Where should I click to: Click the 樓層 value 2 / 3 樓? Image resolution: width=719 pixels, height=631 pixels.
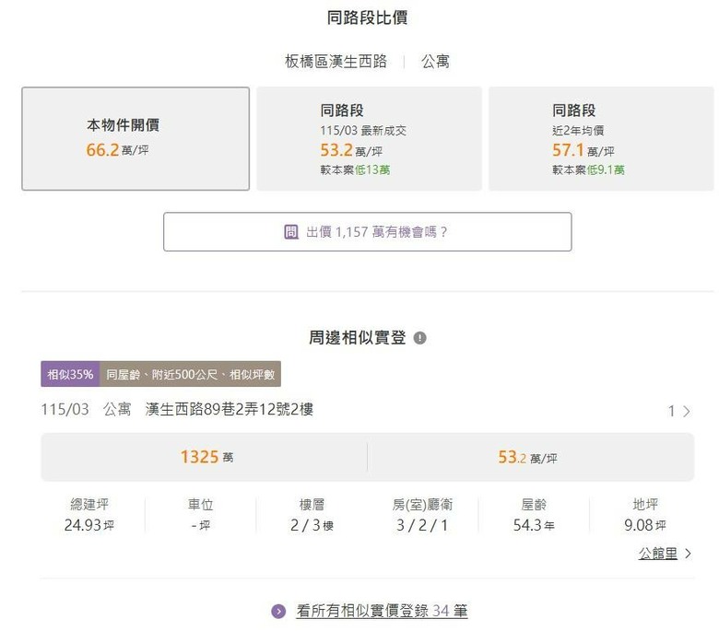tap(312, 525)
